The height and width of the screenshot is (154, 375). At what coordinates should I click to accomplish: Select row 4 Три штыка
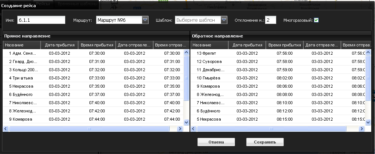[x=93, y=78]
